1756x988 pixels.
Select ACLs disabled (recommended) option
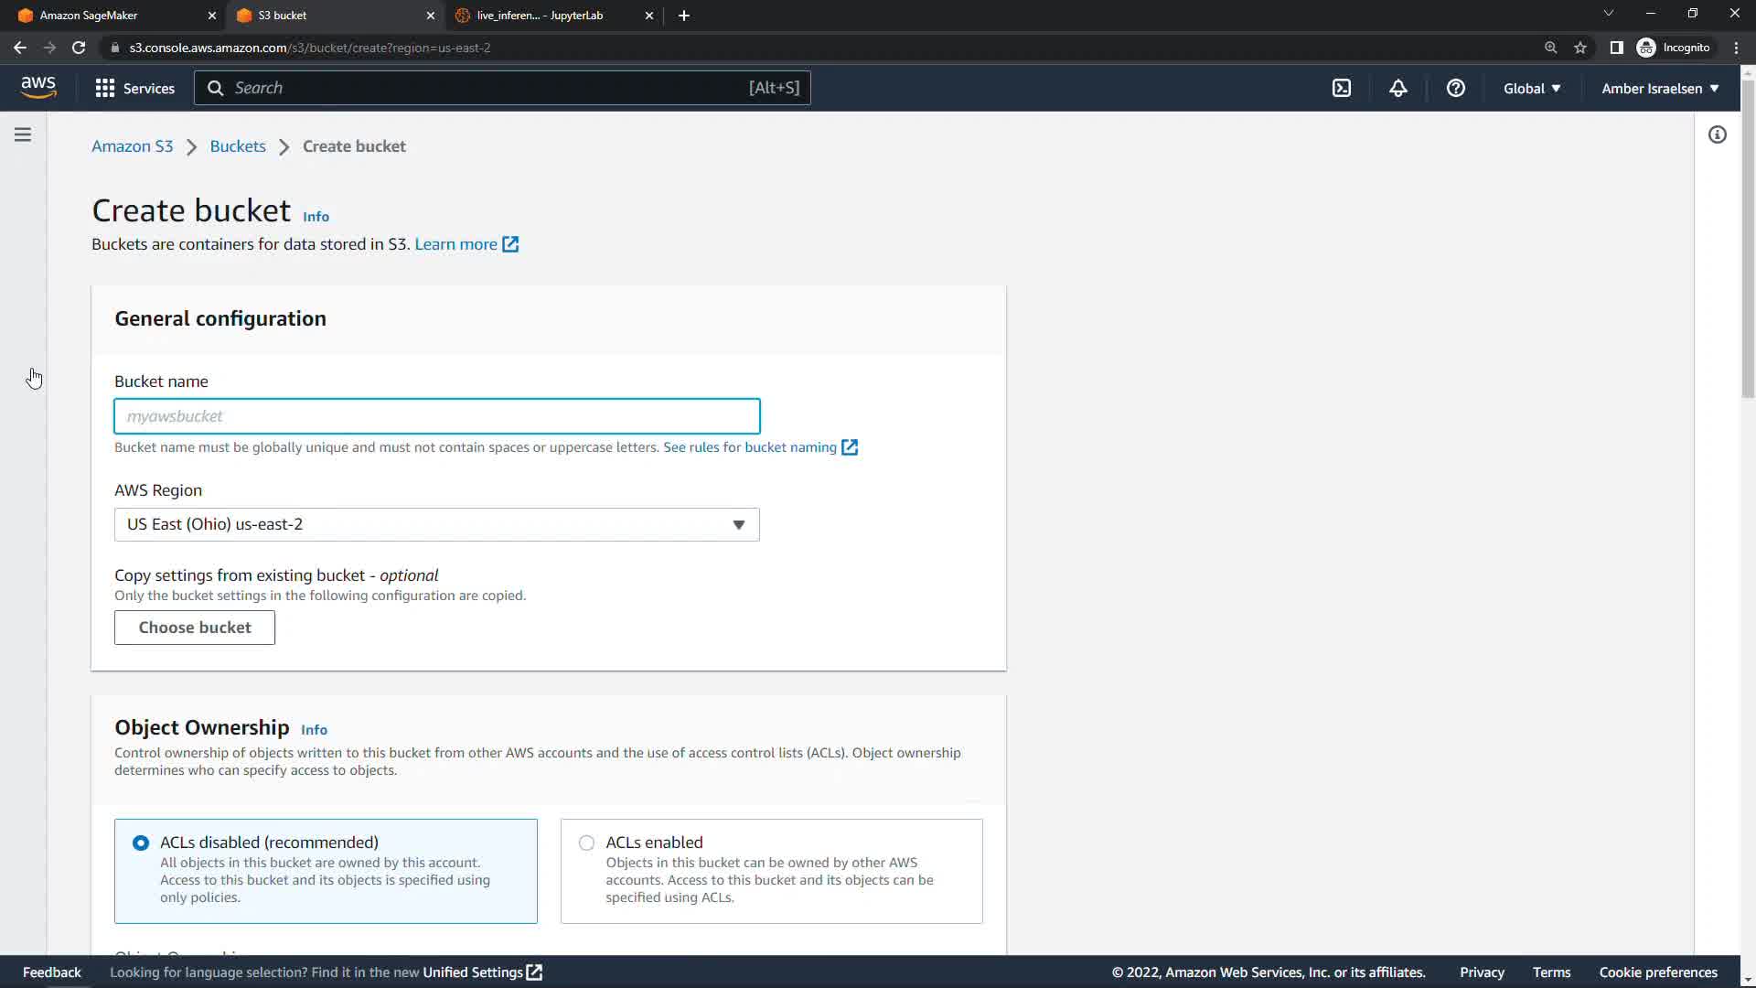tap(141, 843)
